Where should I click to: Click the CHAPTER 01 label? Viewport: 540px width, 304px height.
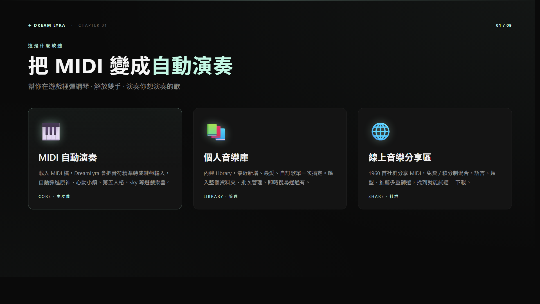point(93,25)
